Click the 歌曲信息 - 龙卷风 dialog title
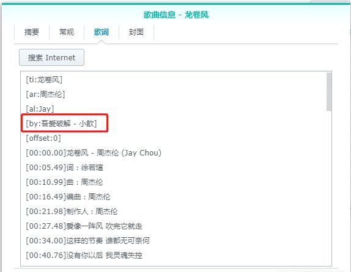Viewport: 351px width, 272px height. pos(176,15)
